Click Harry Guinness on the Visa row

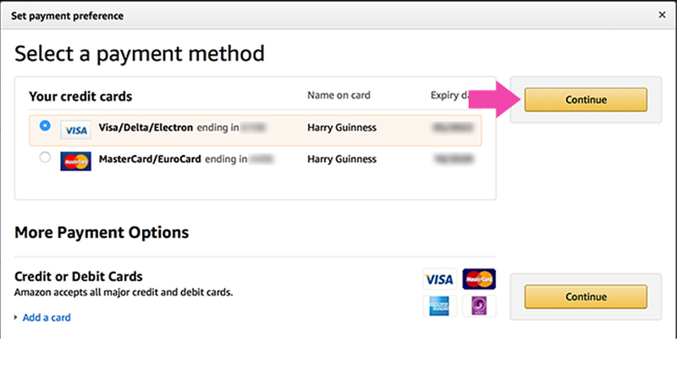(342, 128)
